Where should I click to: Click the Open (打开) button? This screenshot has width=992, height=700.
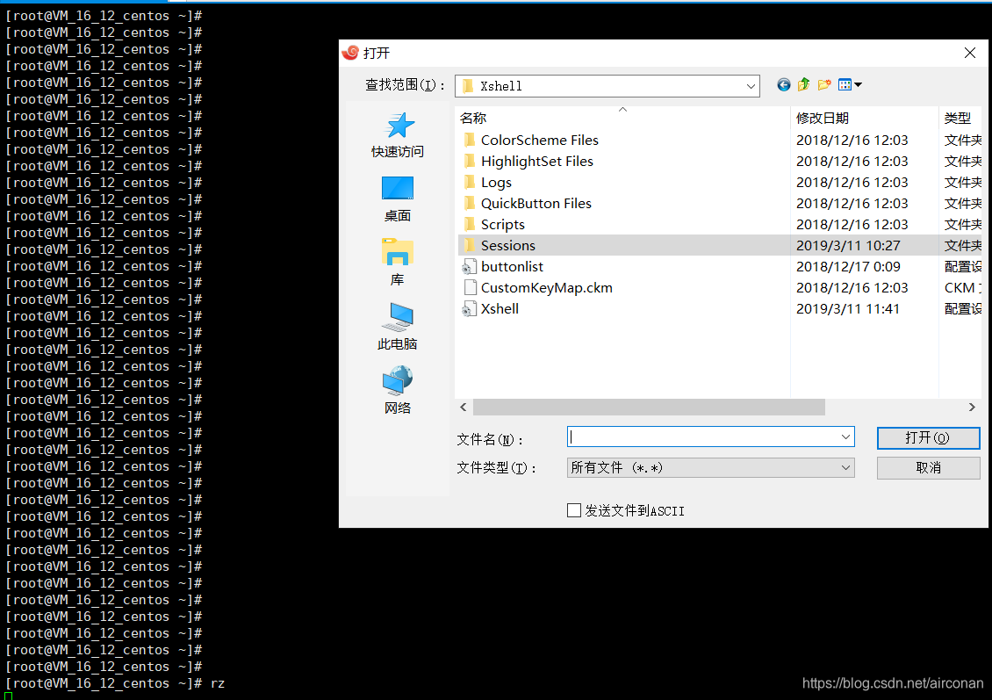click(928, 438)
